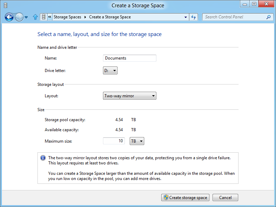Click the Name field containing Documents
Image resolution: width=276 pixels, height=207 pixels.
click(x=130, y=58)
